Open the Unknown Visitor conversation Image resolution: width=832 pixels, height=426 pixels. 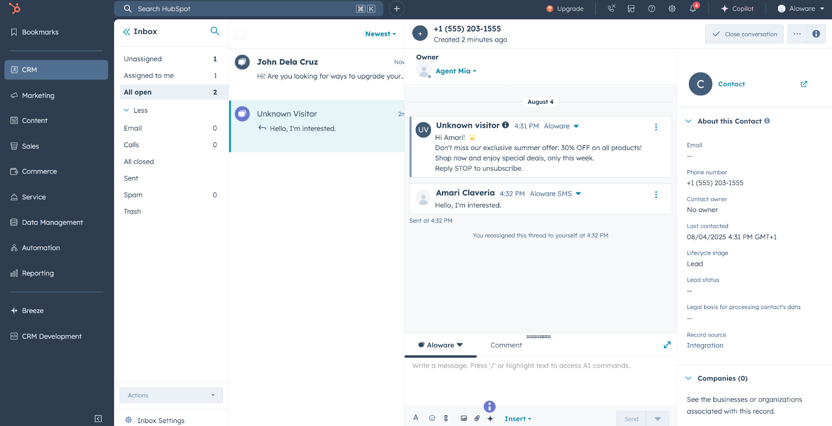[317, 126]
